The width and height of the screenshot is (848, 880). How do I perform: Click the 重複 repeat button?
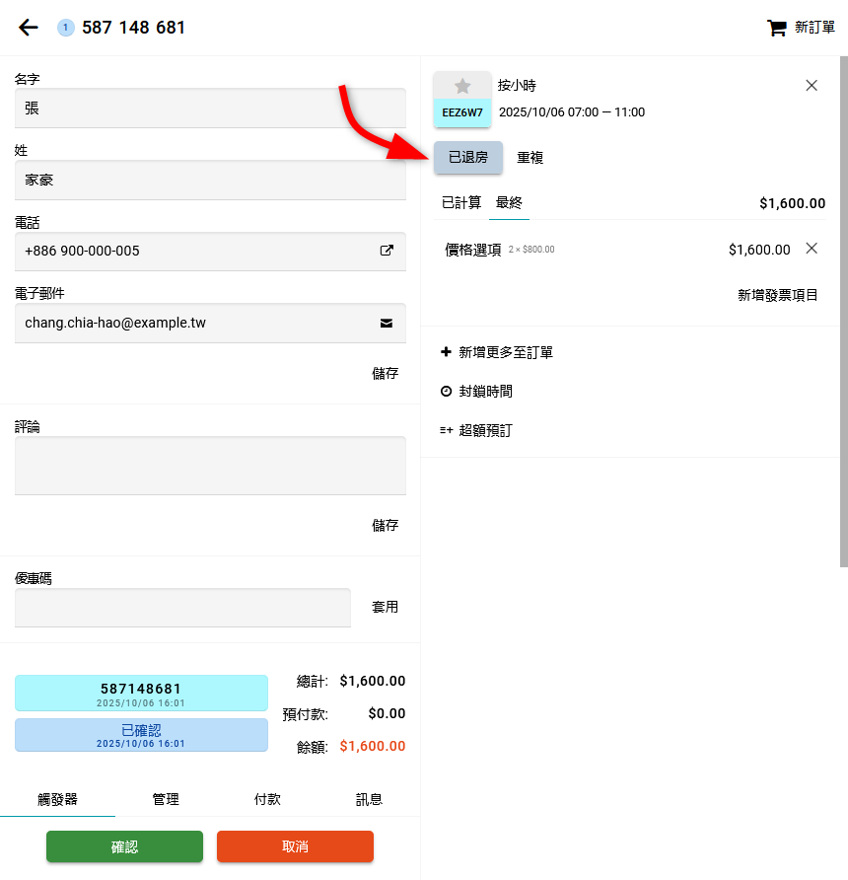tap(530, 158)
